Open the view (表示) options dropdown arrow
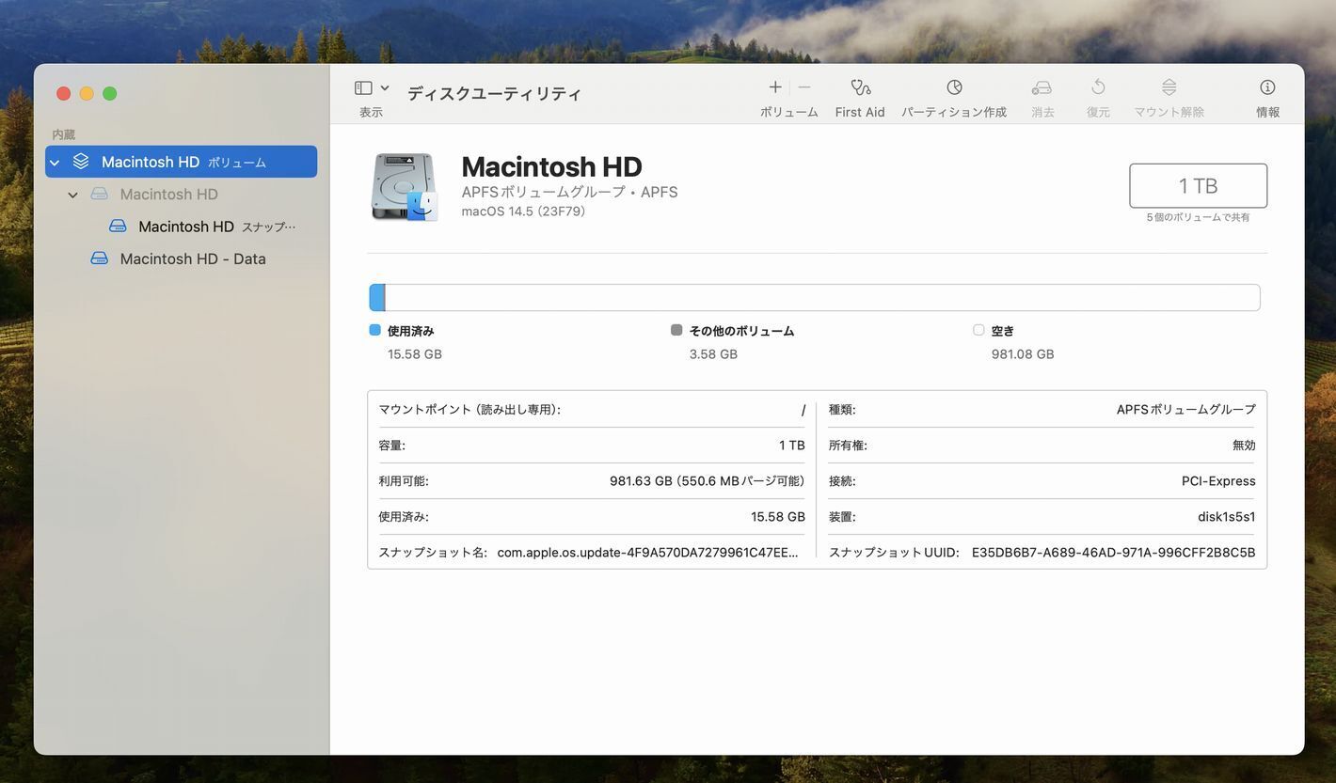 (x=385, y=87)
